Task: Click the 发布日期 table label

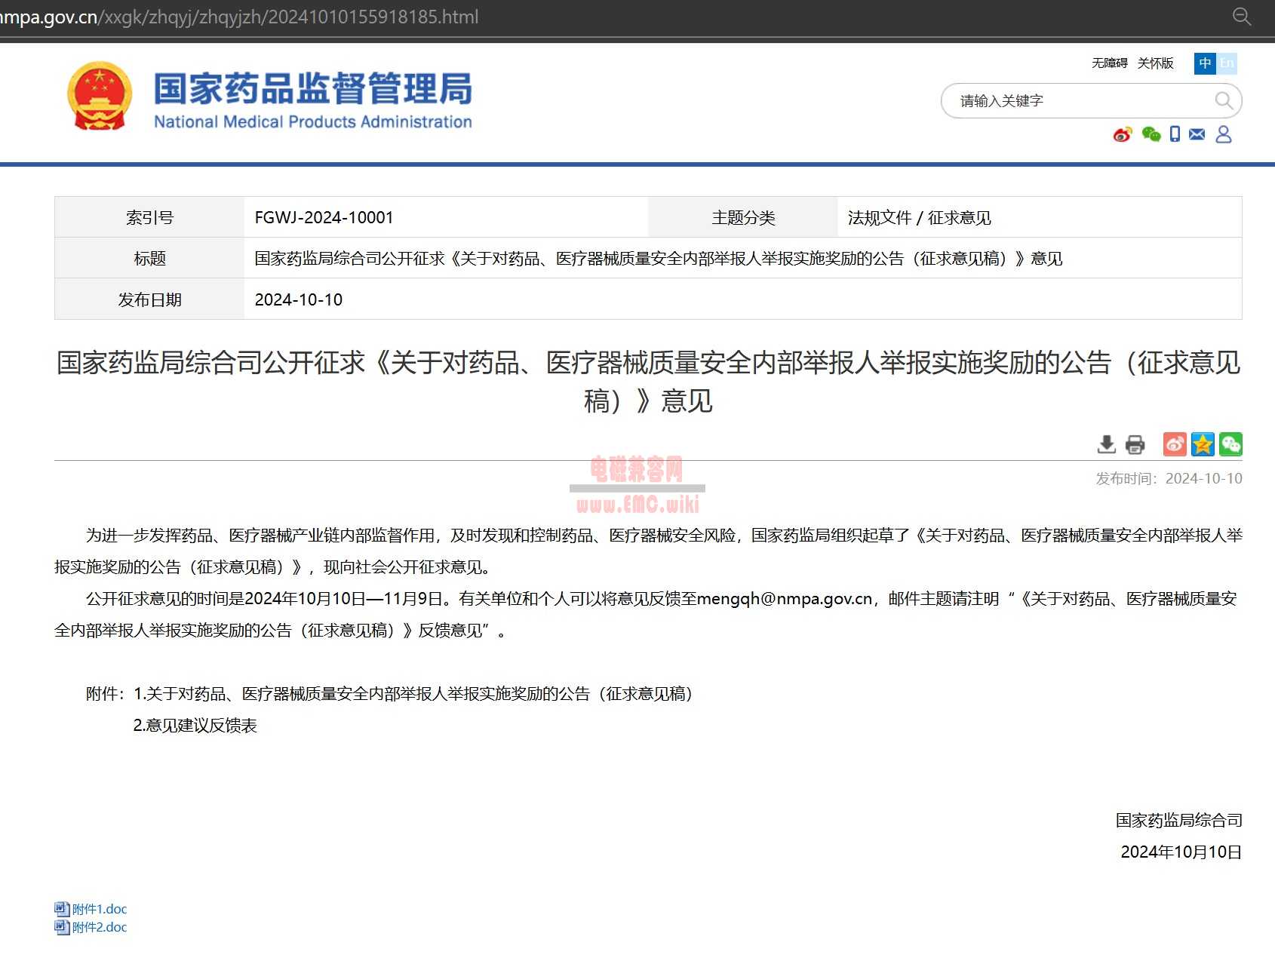Action: pos(149,299)
